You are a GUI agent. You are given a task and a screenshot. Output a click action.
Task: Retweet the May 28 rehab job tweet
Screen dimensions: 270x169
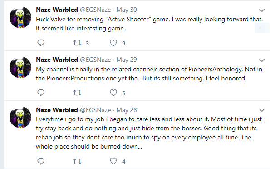click(x=77, y=161)
